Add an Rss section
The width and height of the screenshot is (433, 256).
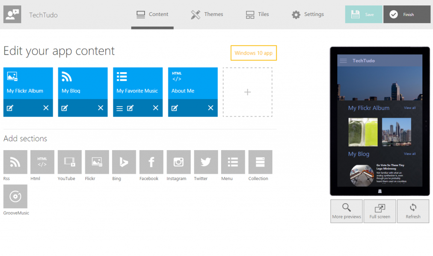(15, 162)
